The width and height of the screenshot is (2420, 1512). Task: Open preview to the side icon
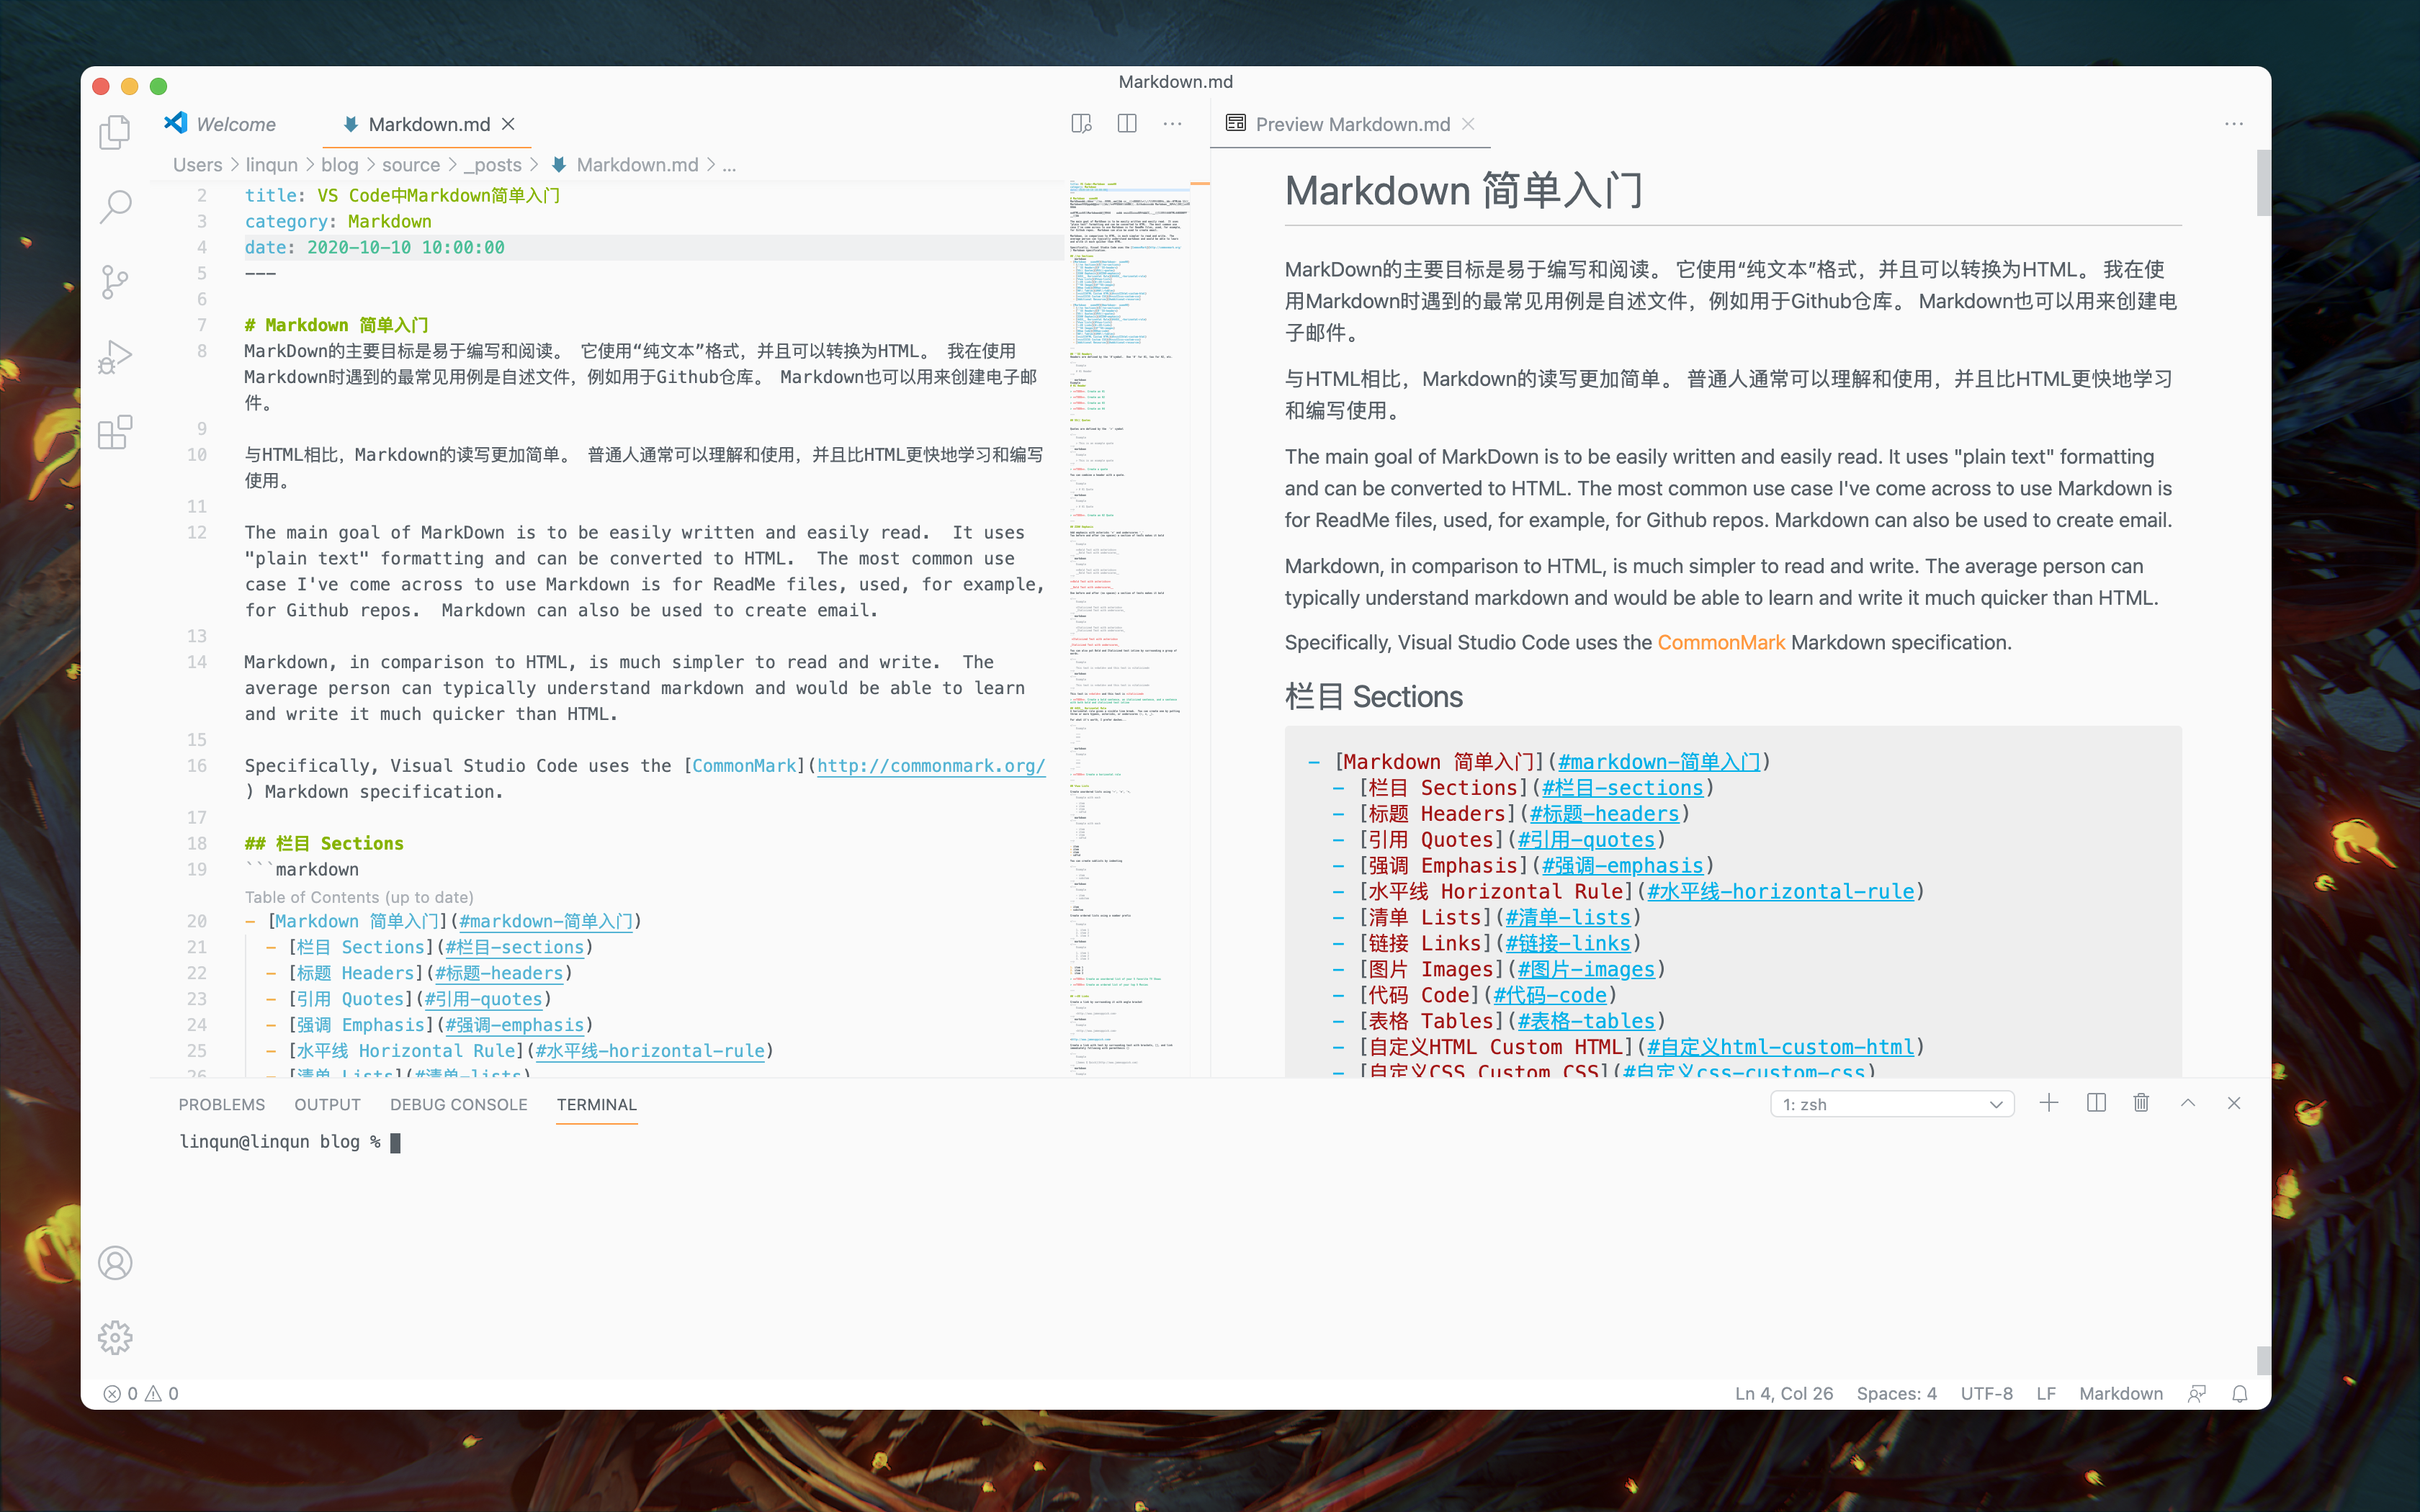(1081, 124)
